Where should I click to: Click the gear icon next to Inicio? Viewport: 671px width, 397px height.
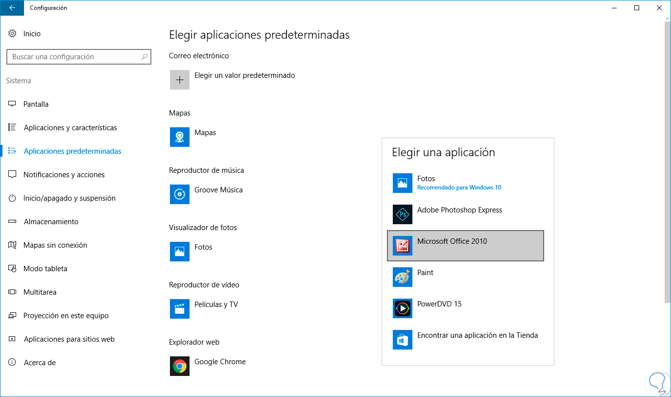(12, 34)
